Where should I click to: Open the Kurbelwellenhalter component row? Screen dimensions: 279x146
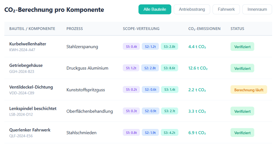coord(28,44)
